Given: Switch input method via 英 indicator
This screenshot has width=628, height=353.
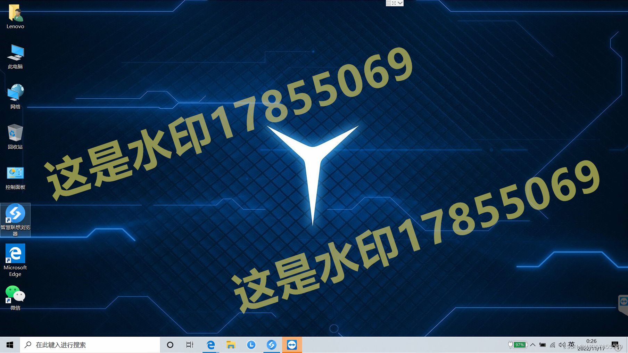Looking at the screenshot, I should pyautogui.click(x=571, y=344).
